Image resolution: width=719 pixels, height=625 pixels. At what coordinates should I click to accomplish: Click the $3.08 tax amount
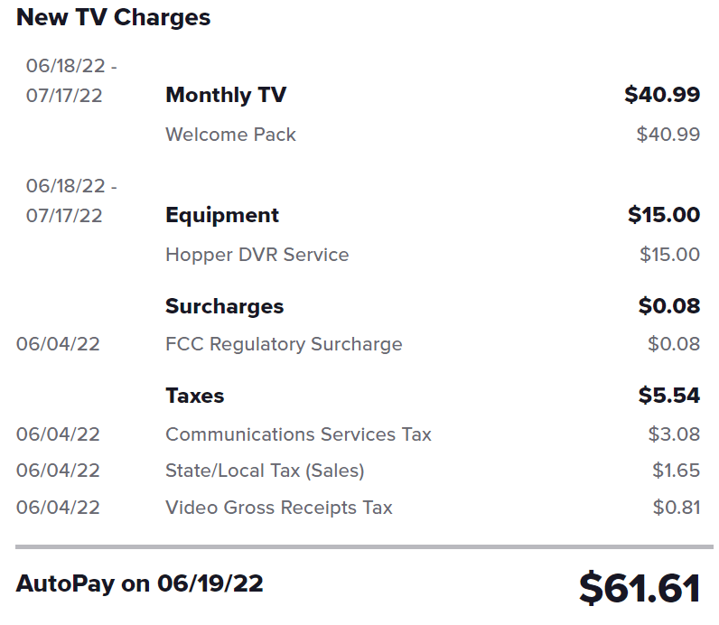pyautogui.click(x=674, y=434)
